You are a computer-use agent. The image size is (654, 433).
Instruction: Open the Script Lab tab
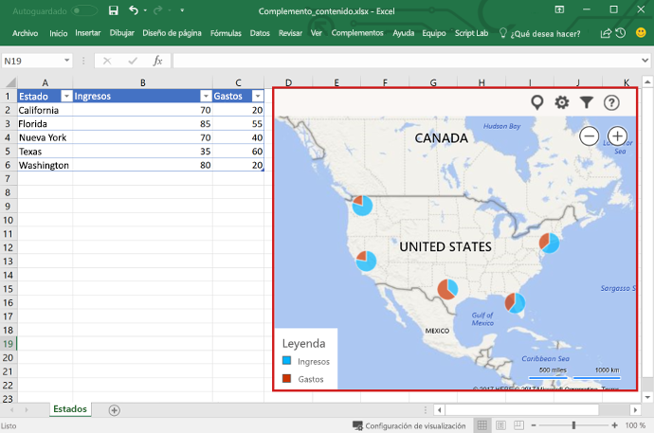click(x=471, y=33)
